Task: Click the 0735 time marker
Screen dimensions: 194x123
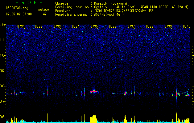Action: point(94,26)
